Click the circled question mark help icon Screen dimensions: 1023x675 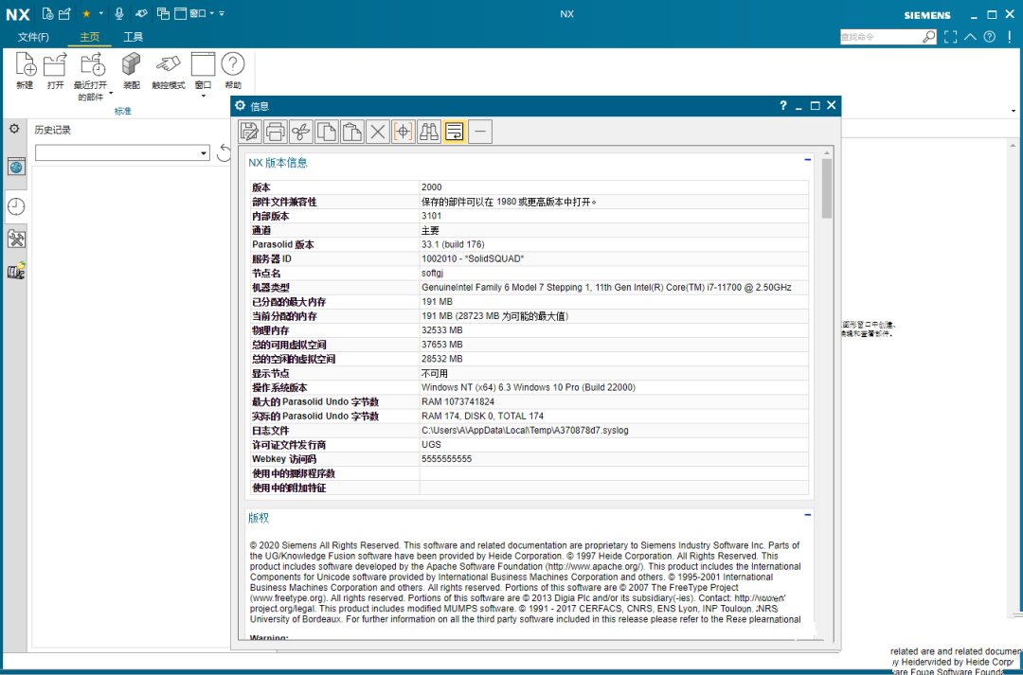tap(990, 37)
